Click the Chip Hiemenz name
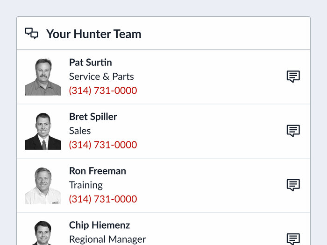327x245 pixels. pos(100,225)
